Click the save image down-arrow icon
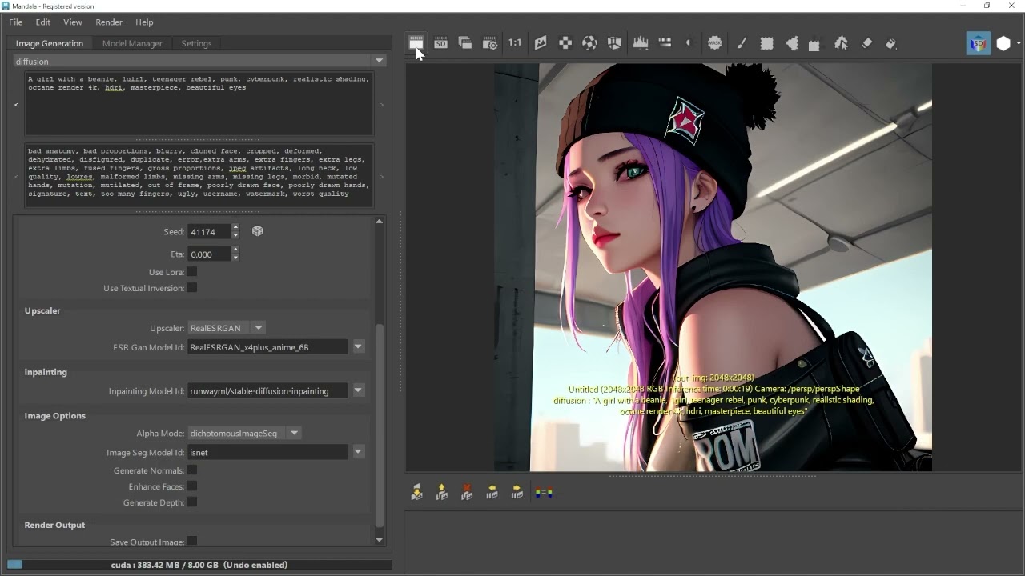 [x=416, y=493]
